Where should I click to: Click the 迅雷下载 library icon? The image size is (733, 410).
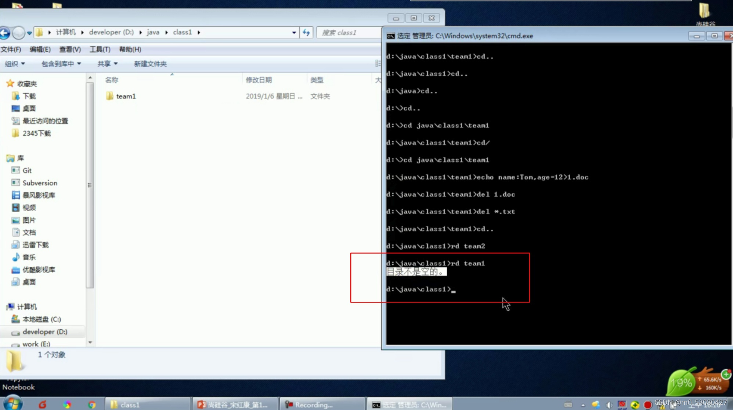pos(15,245)
